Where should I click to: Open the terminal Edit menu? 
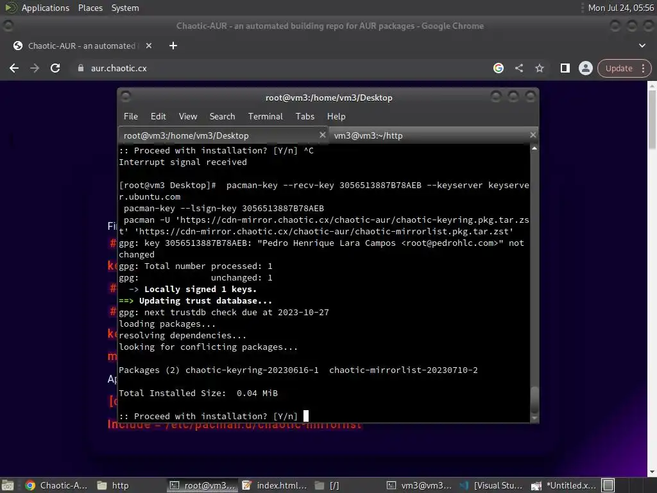[x=158, y=117]
